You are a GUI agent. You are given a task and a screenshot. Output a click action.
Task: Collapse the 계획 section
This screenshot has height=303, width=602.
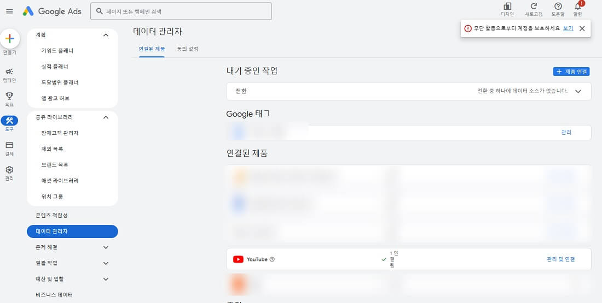tap(106, 35)
